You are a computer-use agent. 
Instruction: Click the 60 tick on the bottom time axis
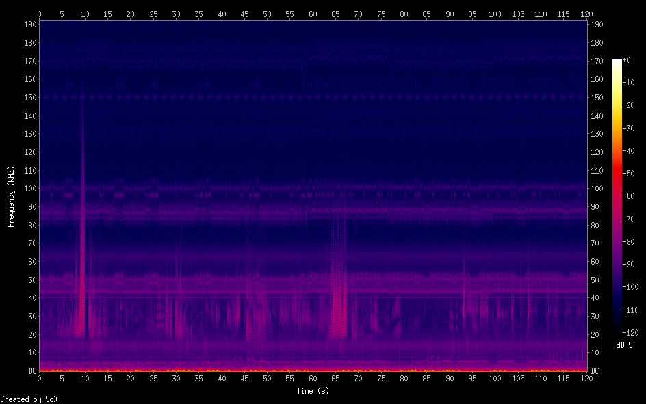pyautogui.click(x=313, y=378)
